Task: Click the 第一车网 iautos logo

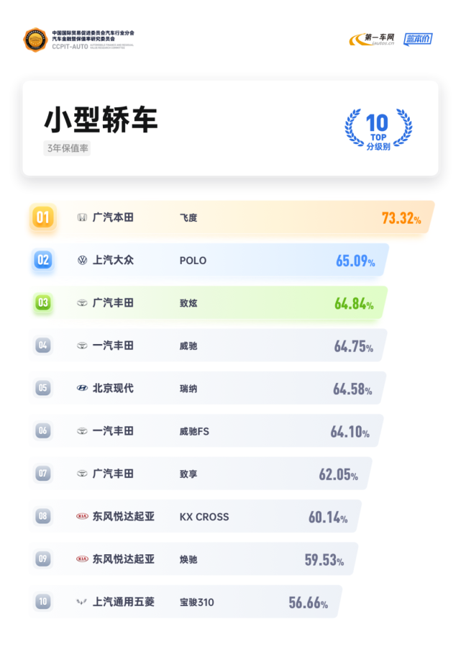Action: click(372, 39)
